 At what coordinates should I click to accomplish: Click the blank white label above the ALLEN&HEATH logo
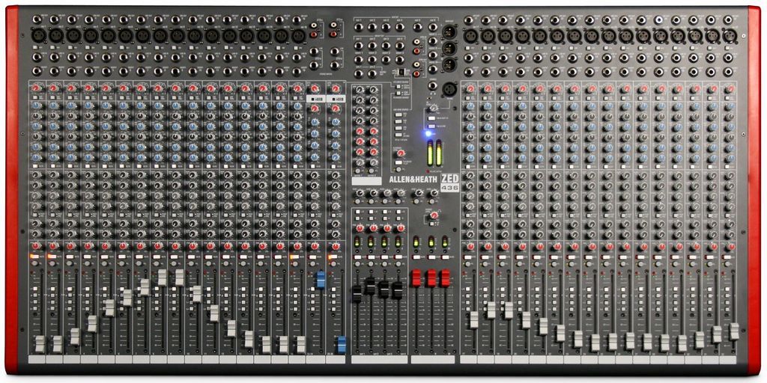click(x=366, y=181)
